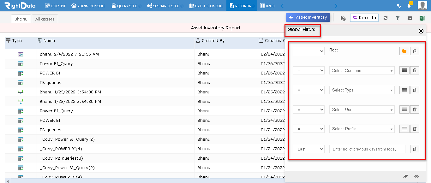Open the Last date range dropdown
Screen dimensions: 431x183
309,149
